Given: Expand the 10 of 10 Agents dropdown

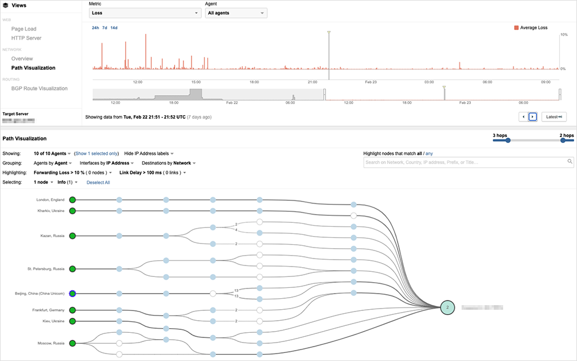Looking at the screenshot, I should pos(53,154).
